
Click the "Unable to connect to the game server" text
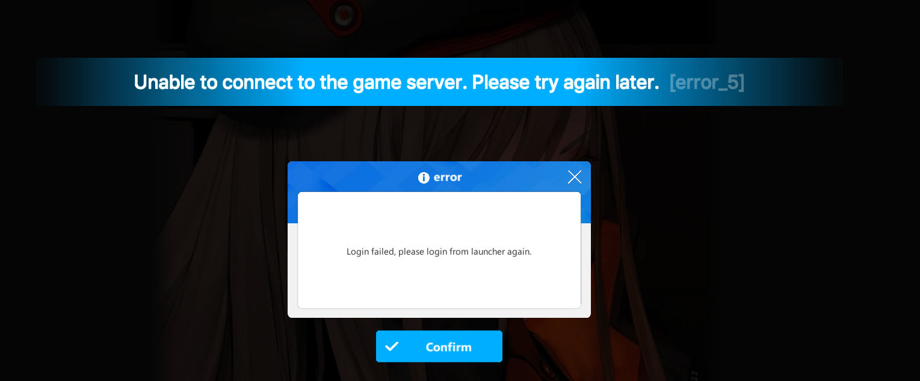pyautogui.click(x=300, y=82)
